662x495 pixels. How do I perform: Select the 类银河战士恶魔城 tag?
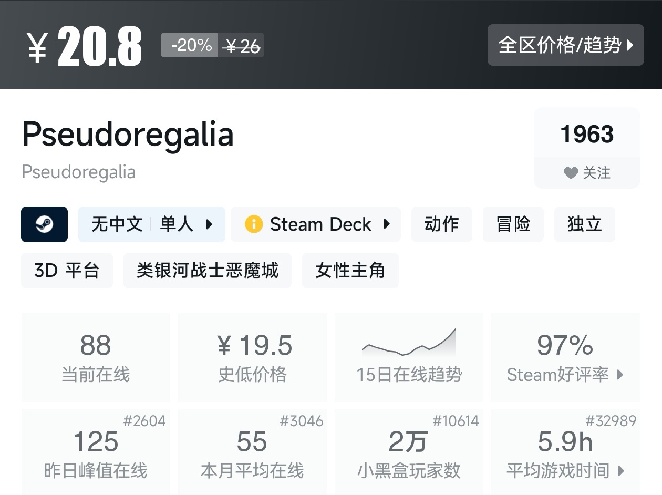pyautogui.click(x=207, y=271)
